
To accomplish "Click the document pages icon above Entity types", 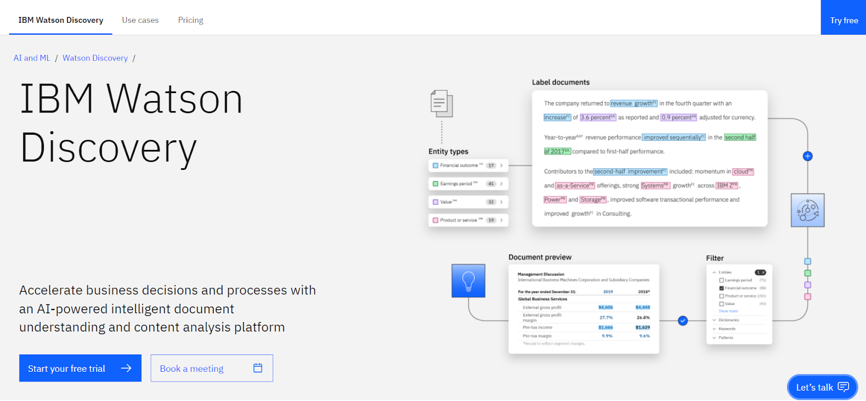I will pos(442,103).
